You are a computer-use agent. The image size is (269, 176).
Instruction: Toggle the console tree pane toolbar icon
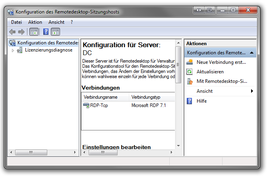click(34, 32)
